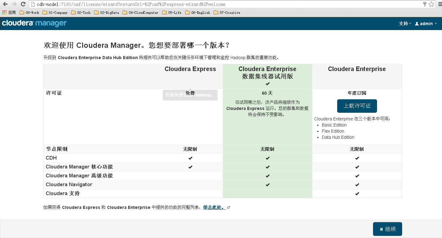Click the CDH row label

51,158
